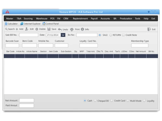Image resolution: width=162 pixels, height=121 pixels.
Task: Focus the Bo No input field
Action: coord(87,35)
